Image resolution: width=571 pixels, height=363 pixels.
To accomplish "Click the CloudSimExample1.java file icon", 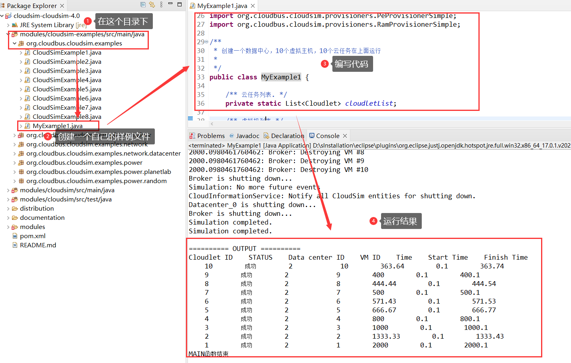I will [x=28, y=53].
